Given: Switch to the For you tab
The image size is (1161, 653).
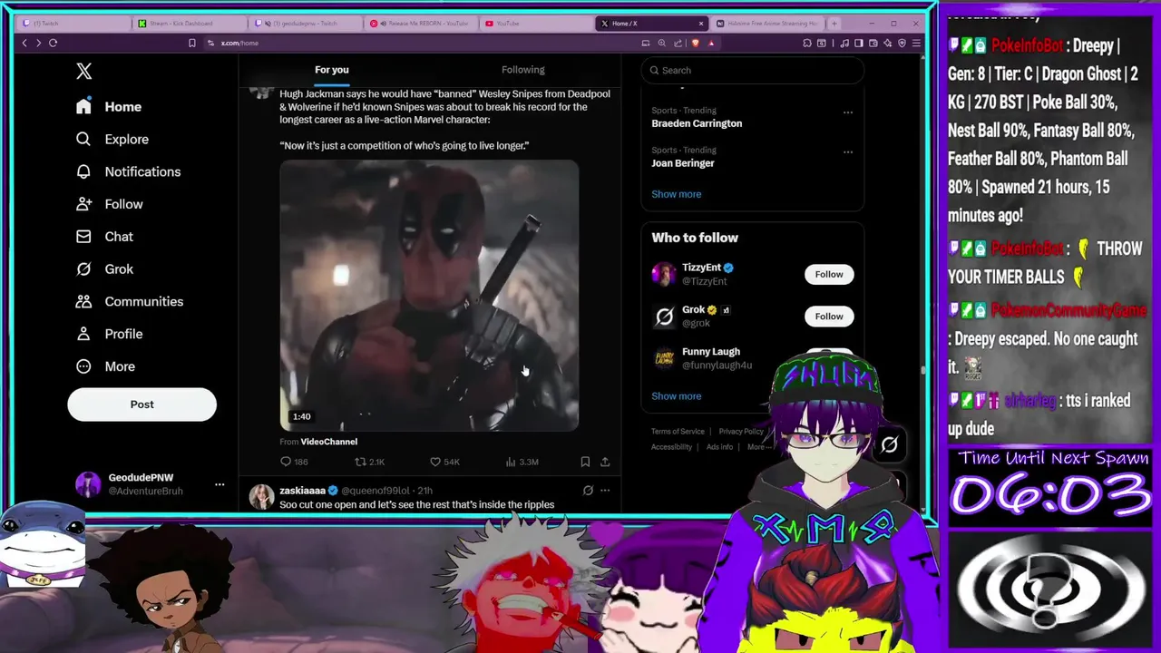Looking at the screenshot, I should point(331,70).
